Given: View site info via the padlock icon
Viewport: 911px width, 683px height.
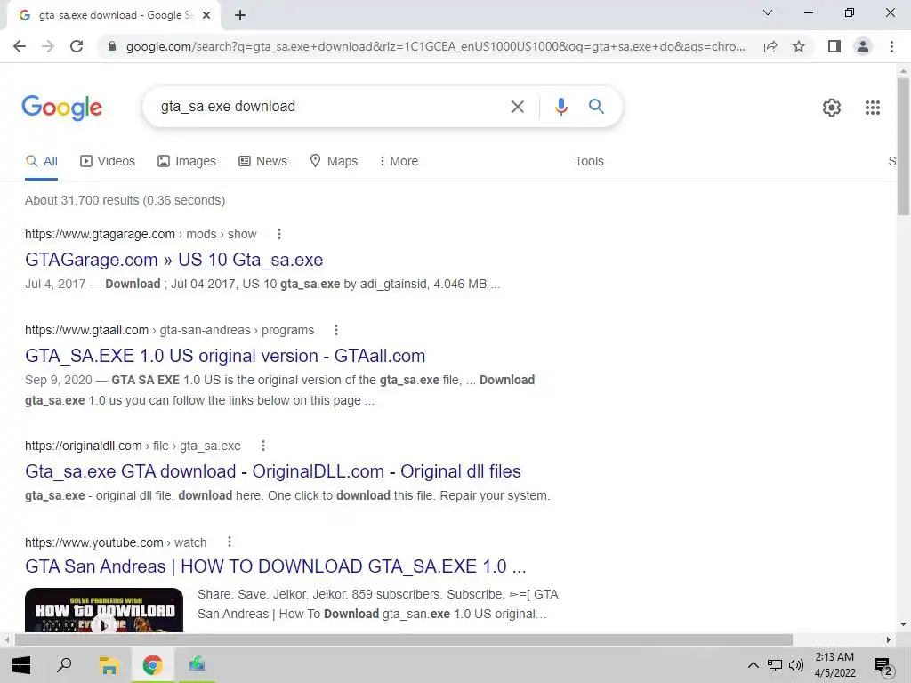Looking at the screenshot, I should click(112, 46).
